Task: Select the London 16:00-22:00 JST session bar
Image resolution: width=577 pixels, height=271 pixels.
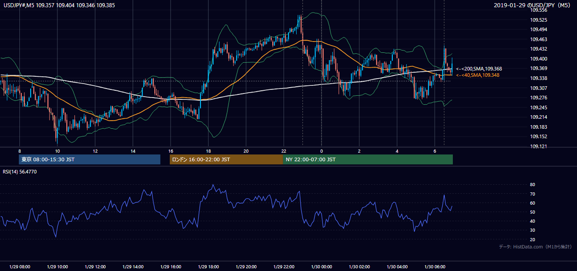Action: point(226,159)
